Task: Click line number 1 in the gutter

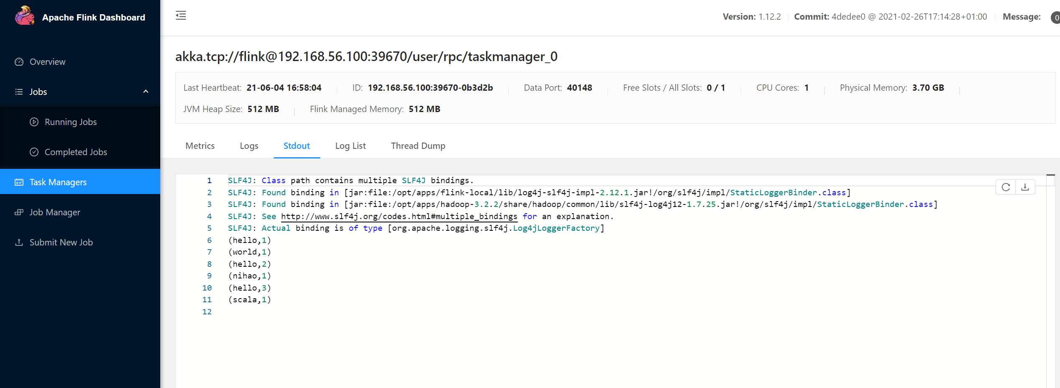Action: click(209, 181)
